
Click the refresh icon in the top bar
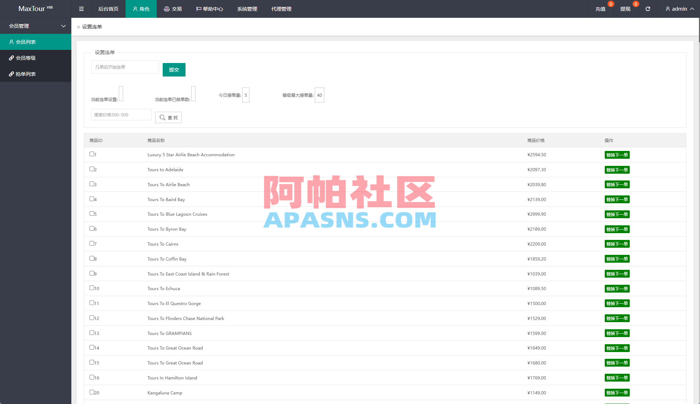648,9
